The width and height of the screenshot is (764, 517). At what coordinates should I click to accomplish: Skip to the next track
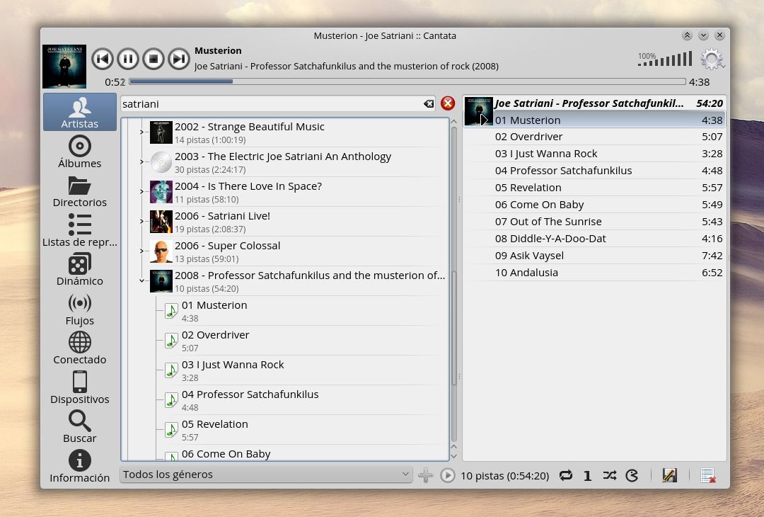click(x=178, y=59)
